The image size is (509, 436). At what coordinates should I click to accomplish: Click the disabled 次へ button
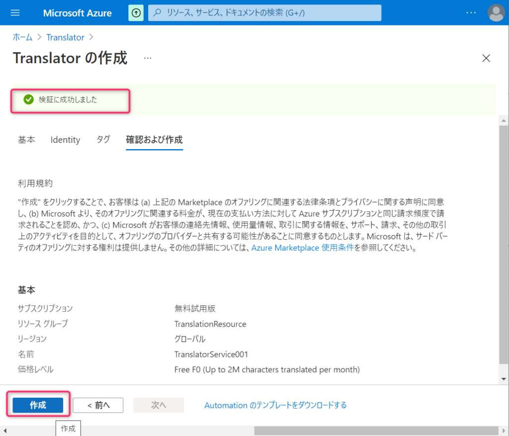159,405
